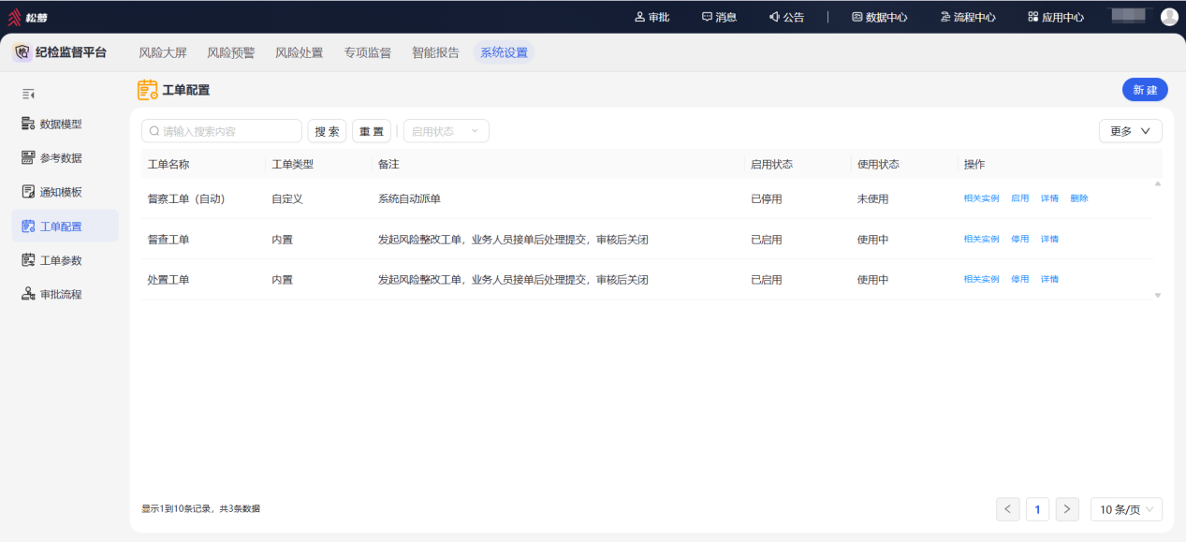Open 公告 announcements in top bar
The height and width of the screenshot is (542, 1186).
[x=786, y=17]
